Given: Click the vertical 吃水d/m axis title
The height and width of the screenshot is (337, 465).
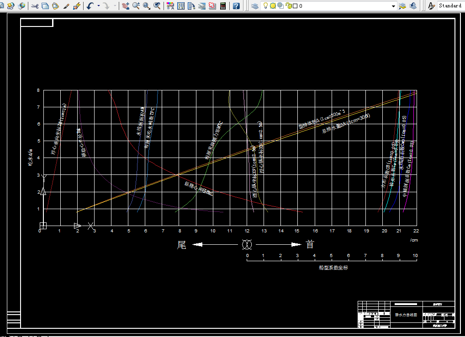Looking at the screenshot, I should pos(30,158).
